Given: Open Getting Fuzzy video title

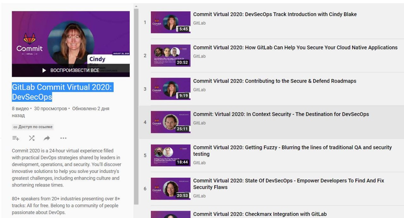Looking at the screenshot, I should [x=292, y=151].
